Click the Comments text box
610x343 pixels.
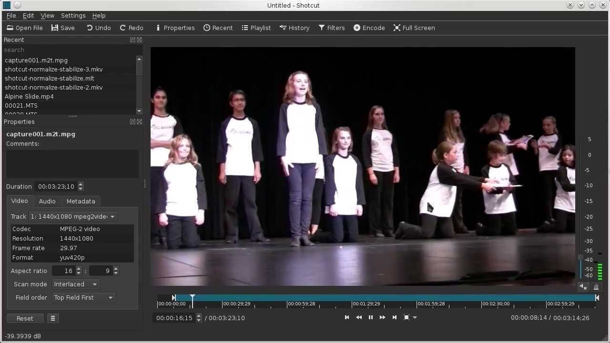point(72,164)
